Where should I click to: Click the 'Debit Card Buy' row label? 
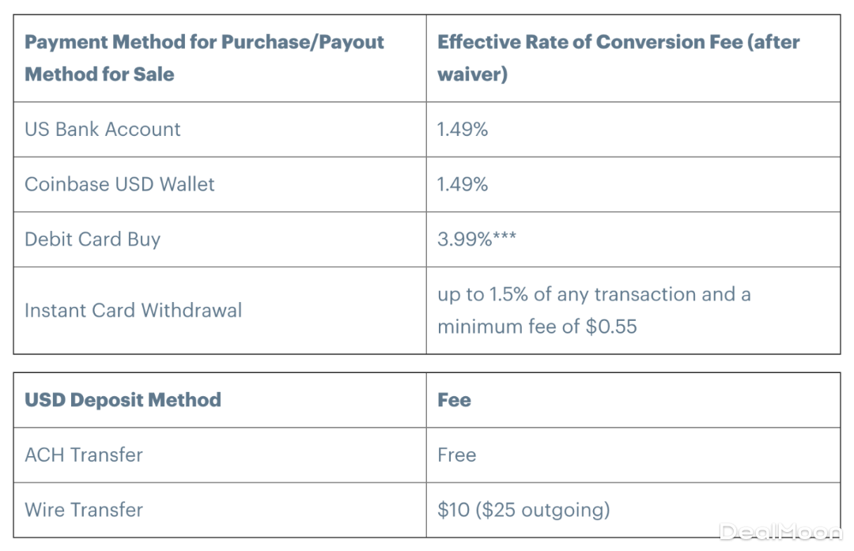[x=93, y=240]
